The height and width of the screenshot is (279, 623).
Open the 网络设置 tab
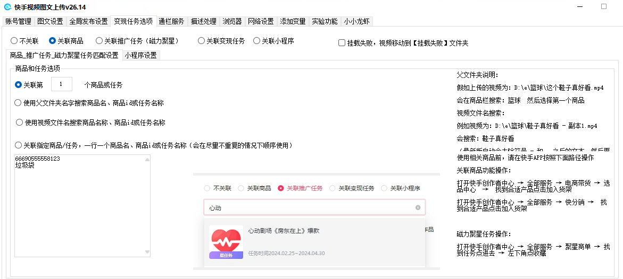click(261, 21)
